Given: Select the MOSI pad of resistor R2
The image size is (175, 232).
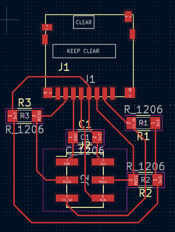Looking at the screenshot, I should point(133,180).
